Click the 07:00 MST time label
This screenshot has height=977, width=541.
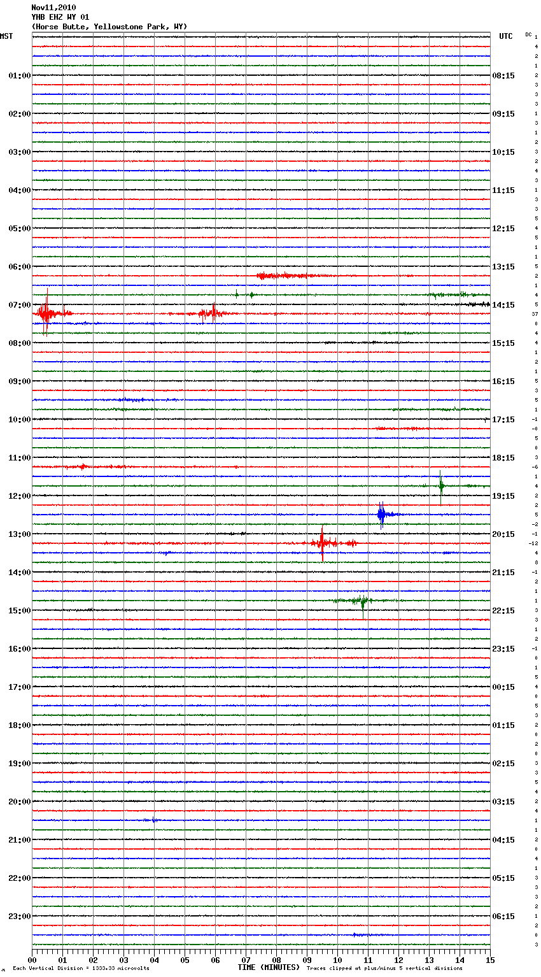(x=20, y=305)
